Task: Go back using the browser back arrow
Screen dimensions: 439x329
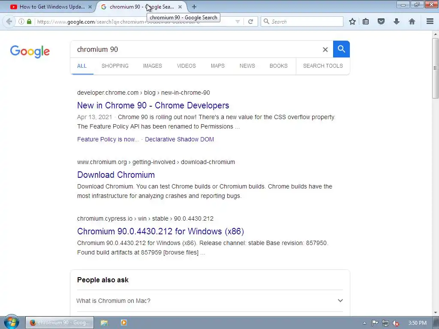Action: (x=9, y=21)
